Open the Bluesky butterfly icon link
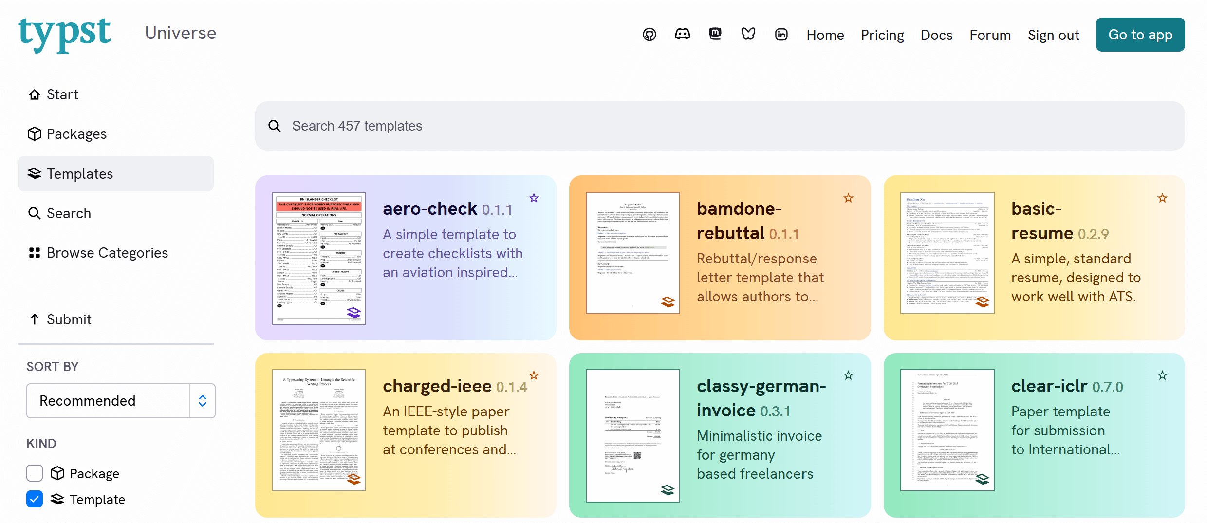 point(748,34)
